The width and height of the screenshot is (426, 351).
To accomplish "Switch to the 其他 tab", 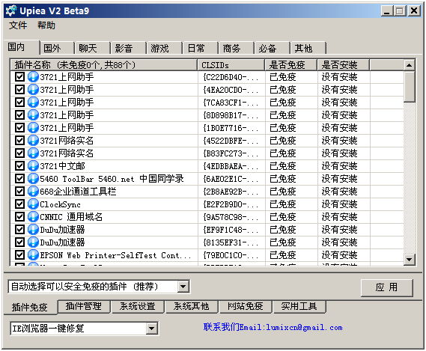I will (x=308, y=49).
